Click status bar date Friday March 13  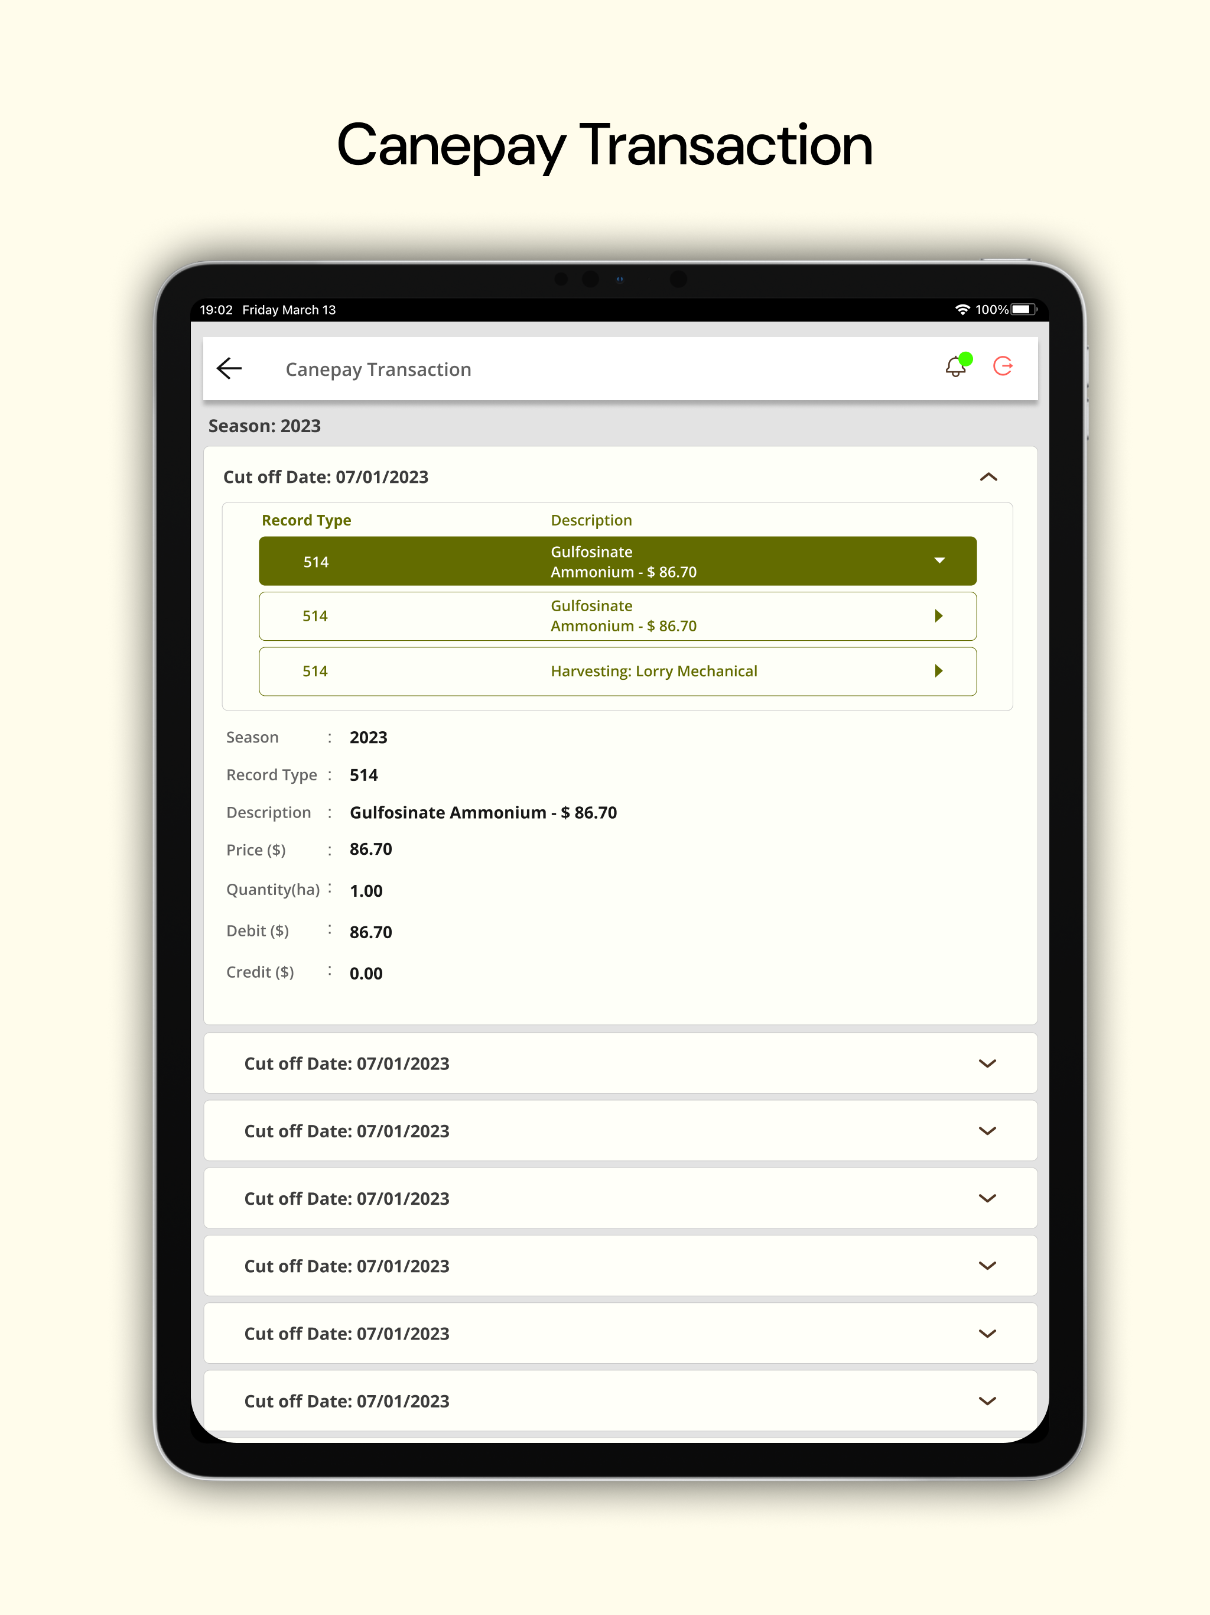pos(289,310)
